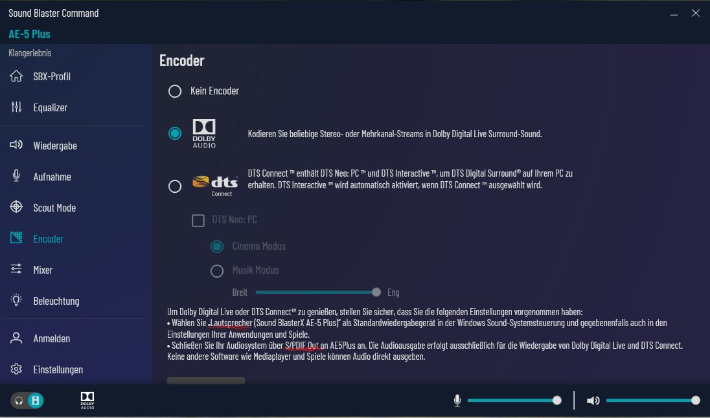The width and height of the screenshot is (710, 418).
Task: Click the Kein Encoder label
Action: 214,91
